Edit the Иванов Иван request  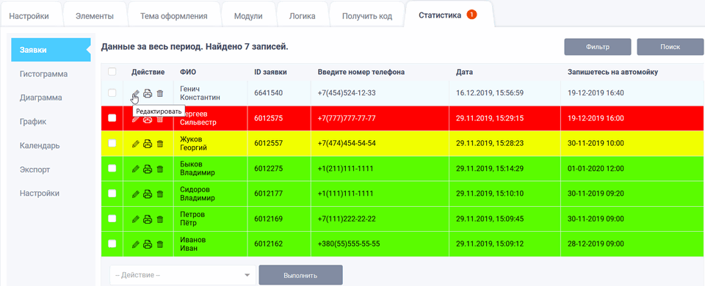[x=135, y=245]
